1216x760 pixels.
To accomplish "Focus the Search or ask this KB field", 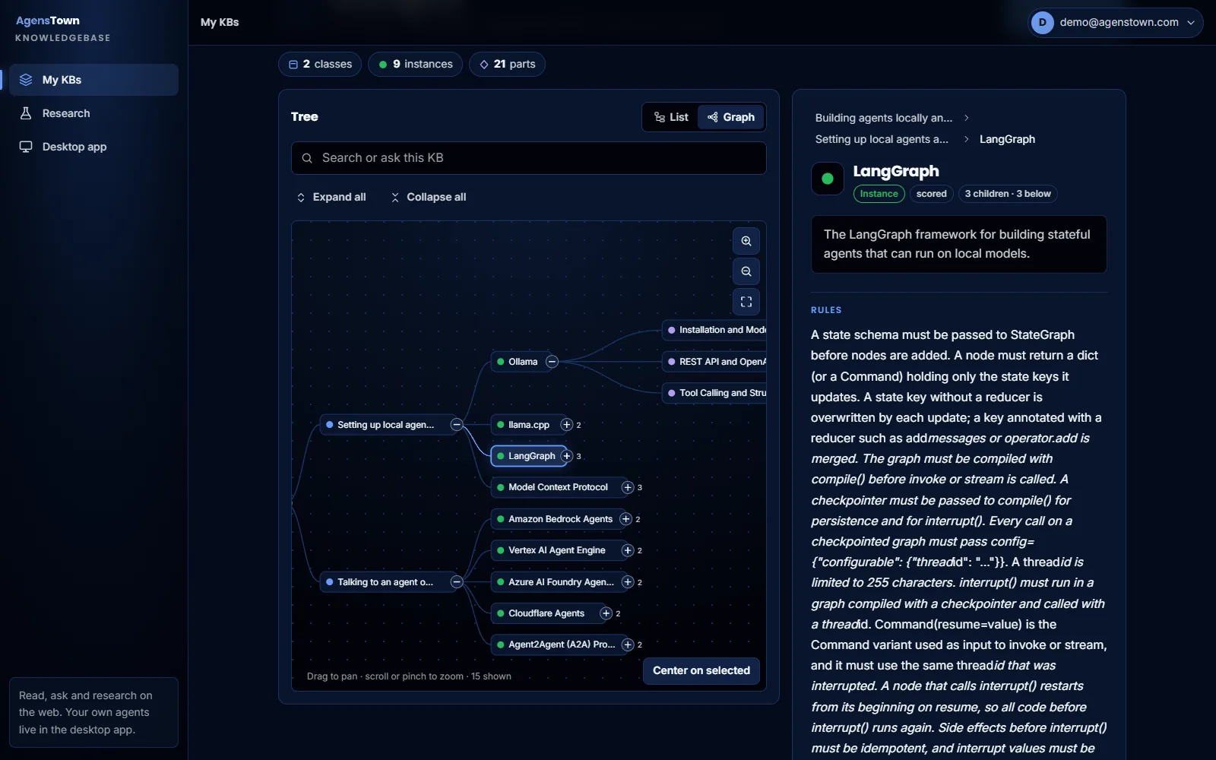I will pyautogui.click(x=529, y=158).
